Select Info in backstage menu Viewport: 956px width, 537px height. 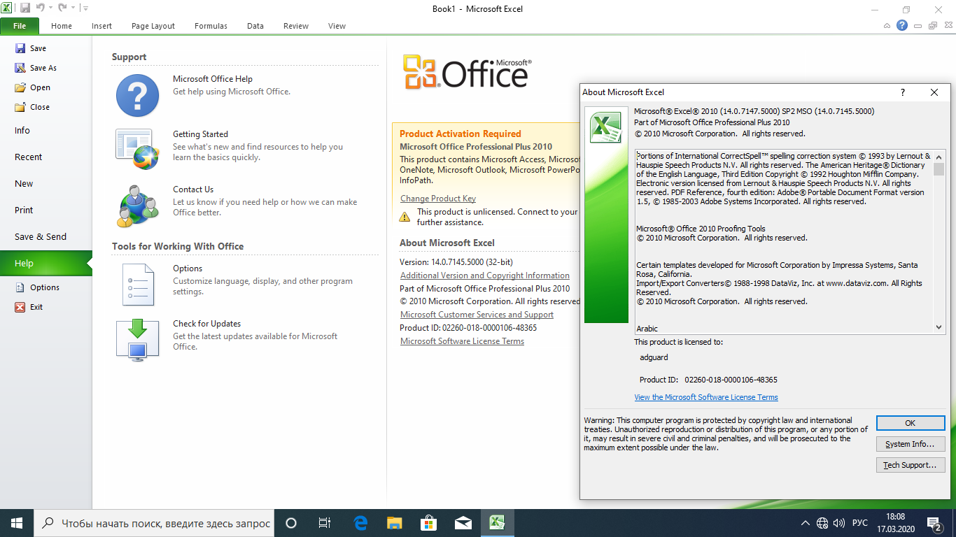(46, 131)
